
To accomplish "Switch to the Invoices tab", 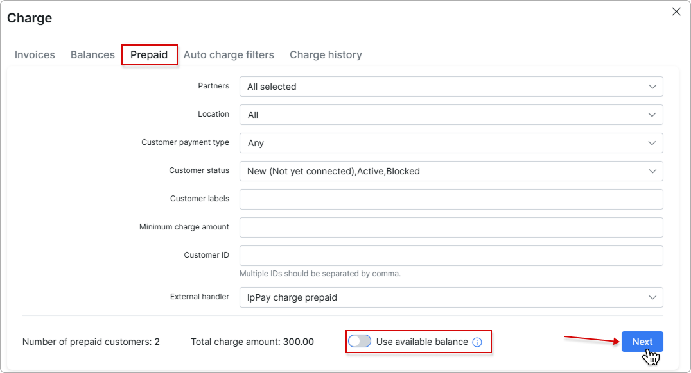I will coord(35,55).
